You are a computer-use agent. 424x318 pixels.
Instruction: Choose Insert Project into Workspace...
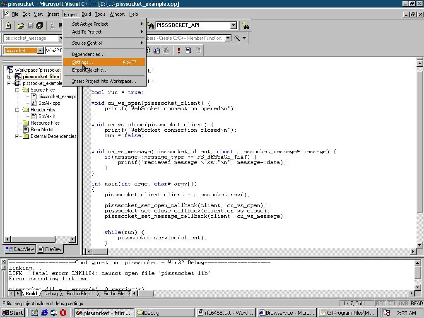coord(104,81)
